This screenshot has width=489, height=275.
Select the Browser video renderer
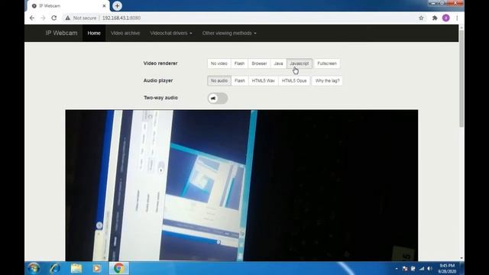(259, 63)
